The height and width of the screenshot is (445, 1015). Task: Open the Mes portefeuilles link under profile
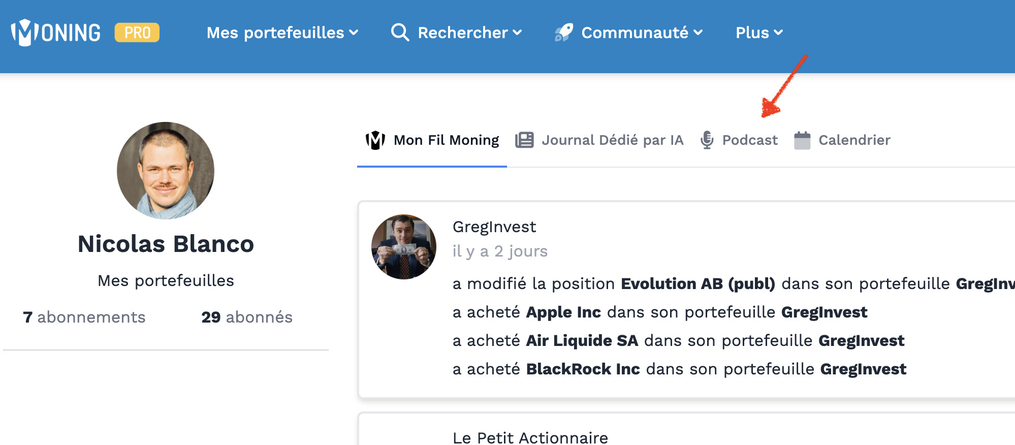click(x=166, y=280)
